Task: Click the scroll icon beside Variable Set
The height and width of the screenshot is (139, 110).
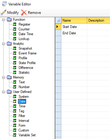Action: (x=15, y=135)
